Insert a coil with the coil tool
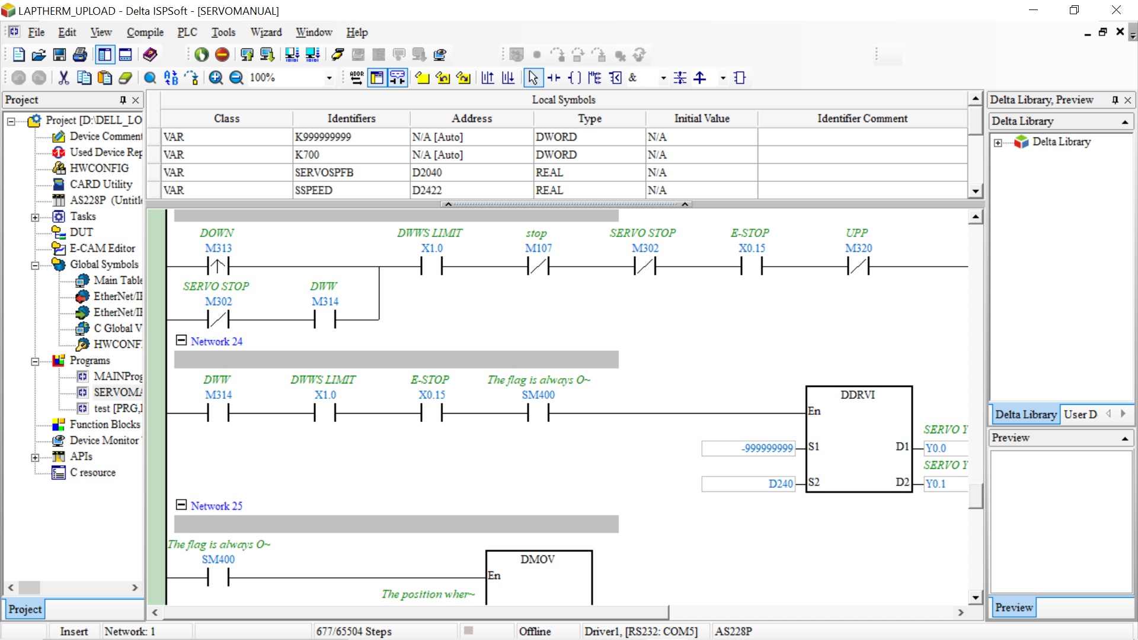 pos(574,78)
